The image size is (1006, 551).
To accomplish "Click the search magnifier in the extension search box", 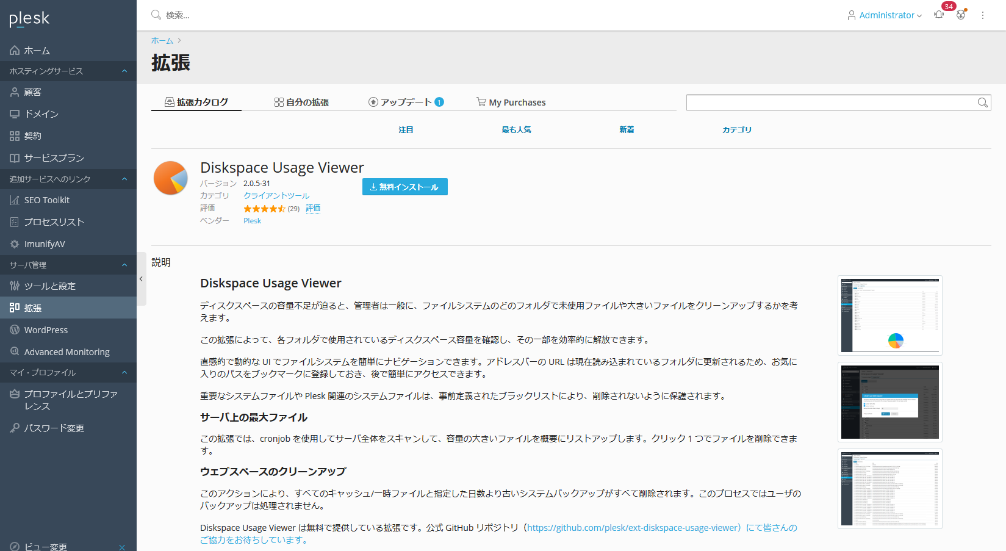I will click(982, 103).
